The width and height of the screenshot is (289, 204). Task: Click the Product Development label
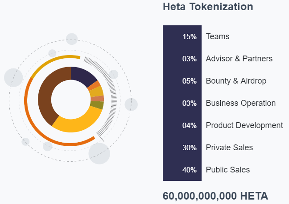click(x=244, y=125)
